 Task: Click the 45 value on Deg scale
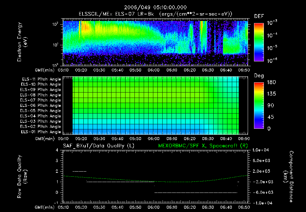(x=270, y=117)
